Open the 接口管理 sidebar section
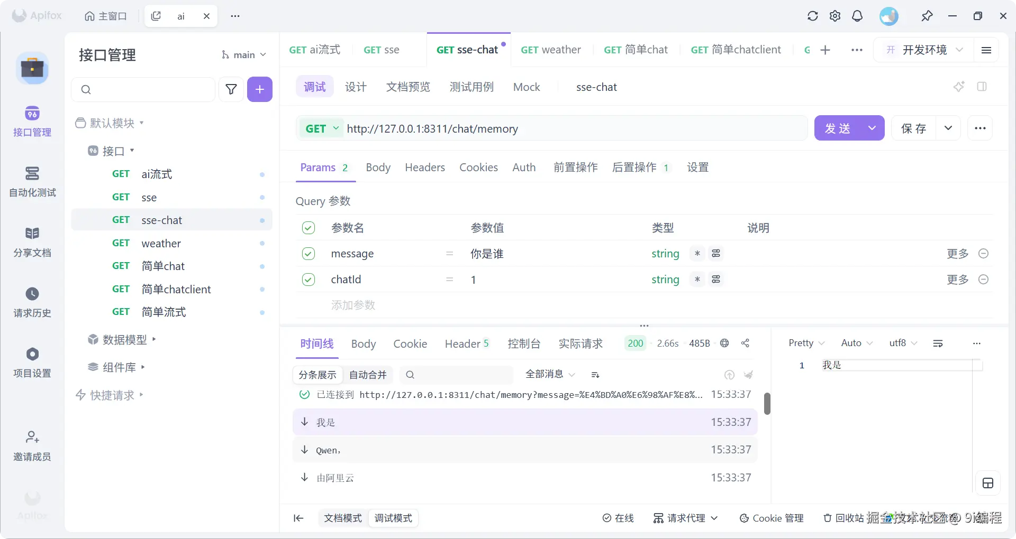 click(x=32, y=122)
